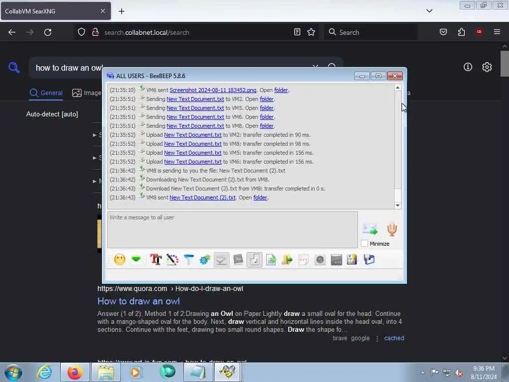Open the emoticon smiley picker in BeeBEEP

tap(120, 260)
